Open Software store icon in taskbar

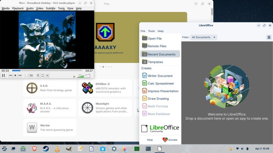coord(103,149)
